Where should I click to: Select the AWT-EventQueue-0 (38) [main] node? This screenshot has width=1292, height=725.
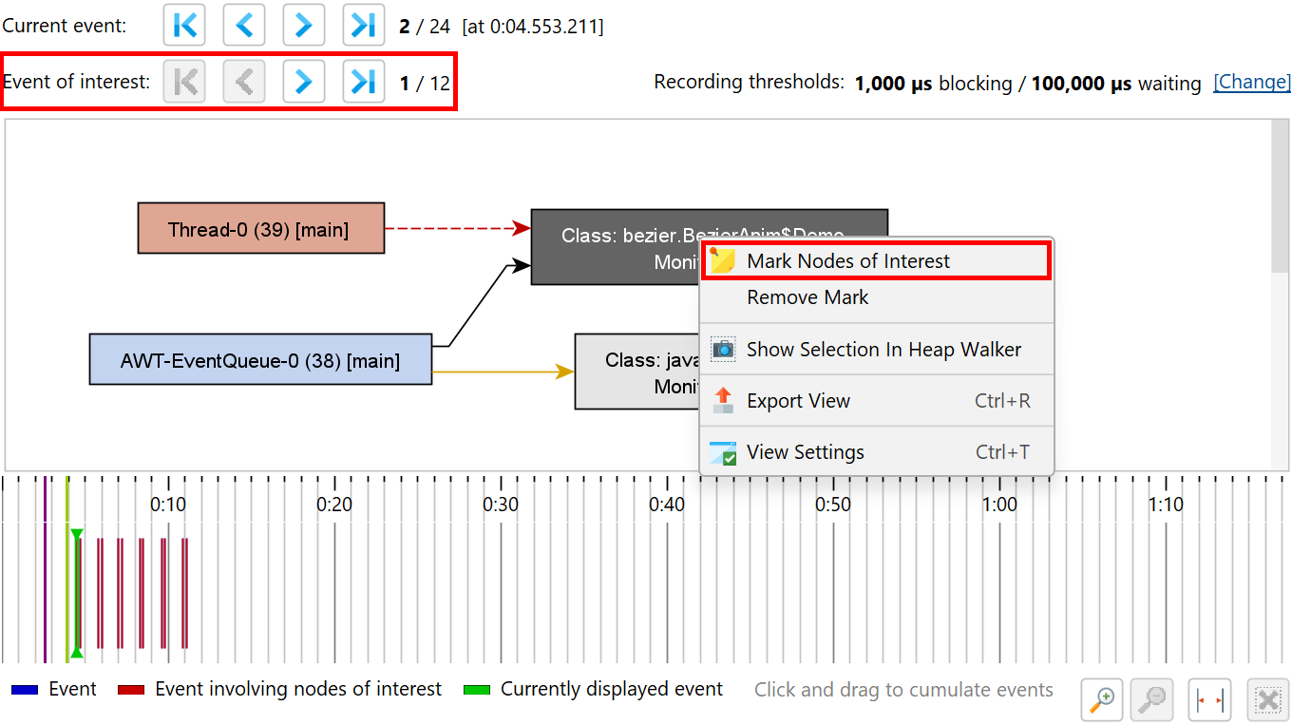click(260, 359)
